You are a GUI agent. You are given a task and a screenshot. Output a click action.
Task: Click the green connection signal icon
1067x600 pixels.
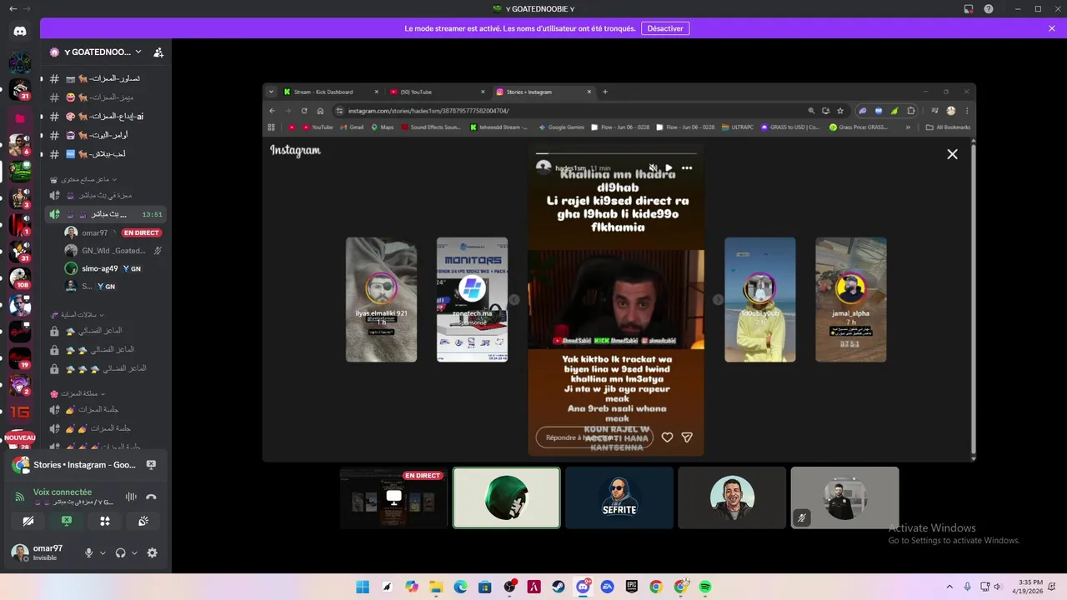20,497
